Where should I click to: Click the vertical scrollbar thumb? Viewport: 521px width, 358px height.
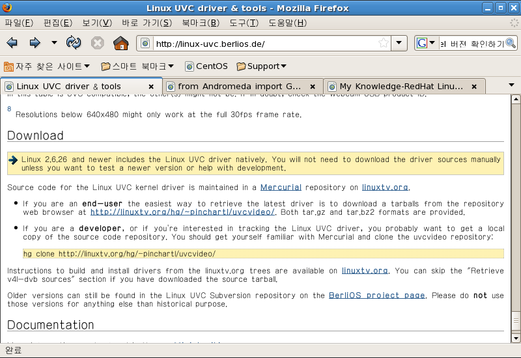516,321
